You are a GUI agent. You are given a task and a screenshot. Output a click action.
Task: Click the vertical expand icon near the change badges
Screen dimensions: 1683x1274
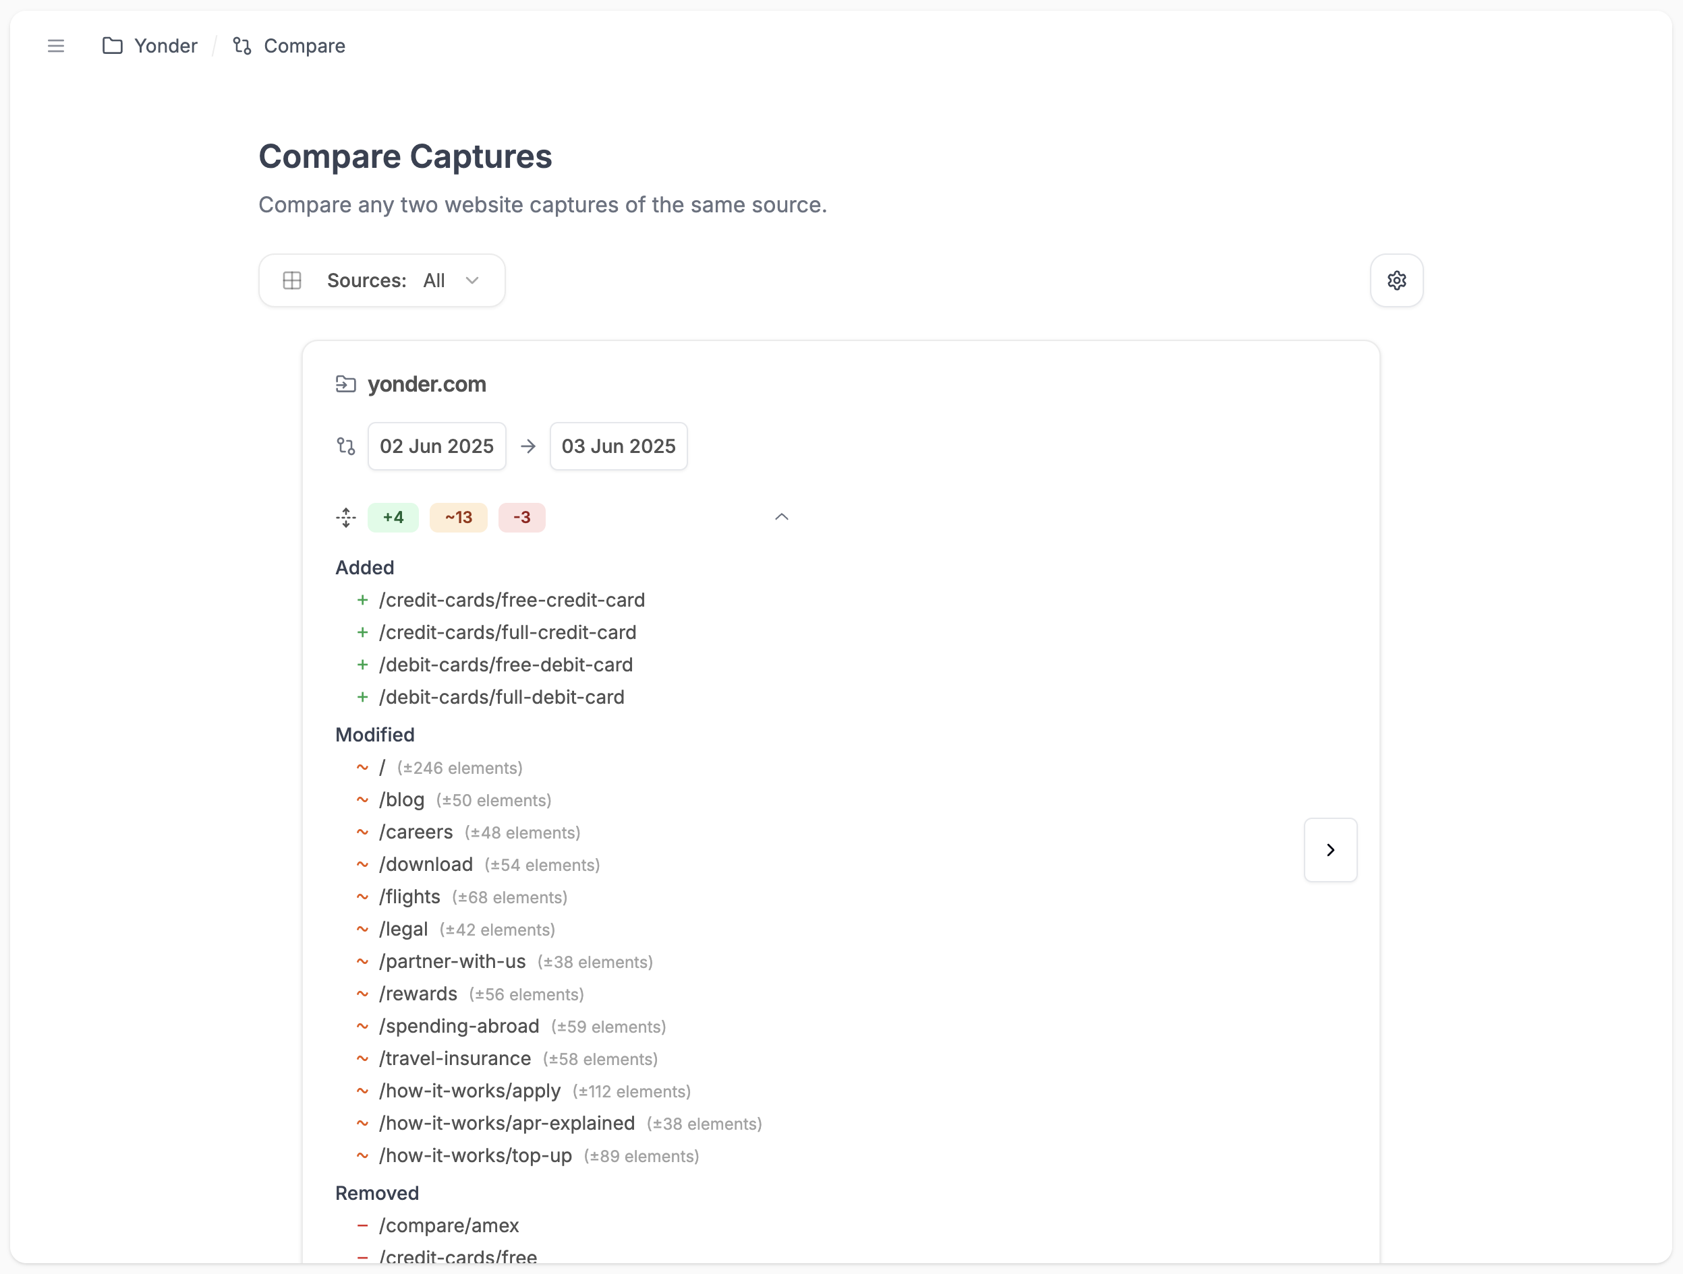(345, 517)
